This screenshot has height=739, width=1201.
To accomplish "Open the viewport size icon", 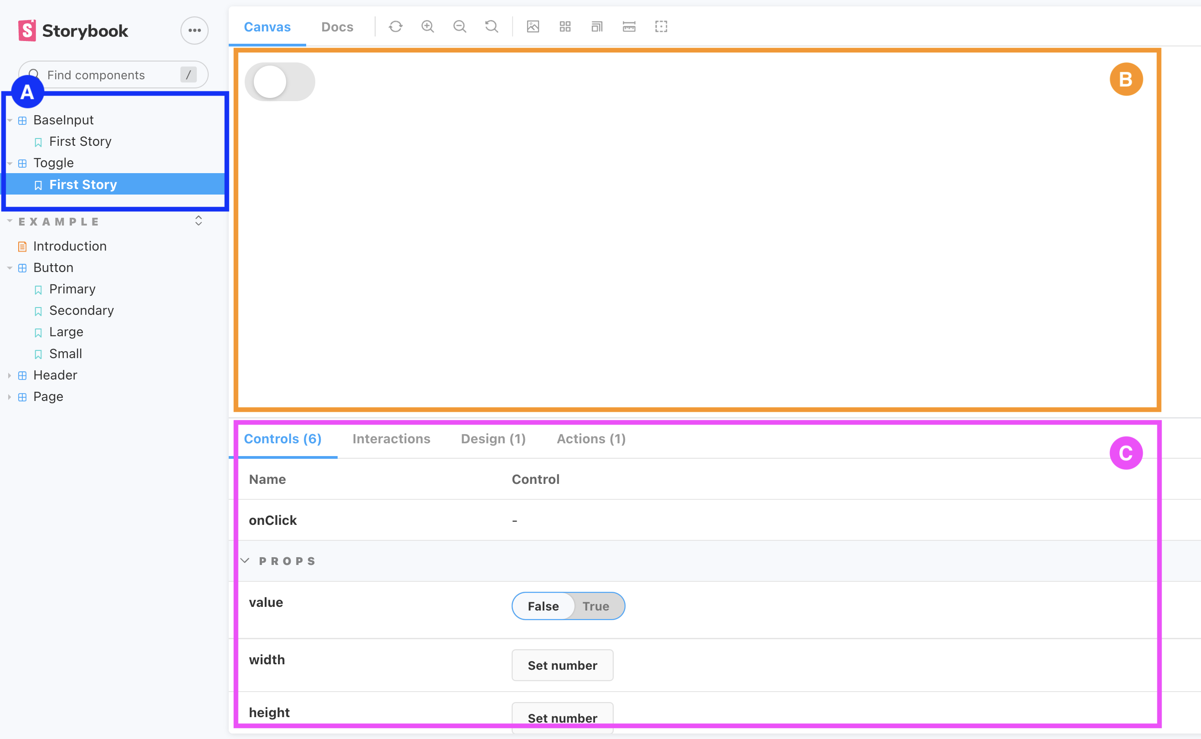I will point(596,27).
